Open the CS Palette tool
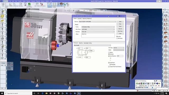The width and height of the screenshot is (169, 95). tap(11, 5)
